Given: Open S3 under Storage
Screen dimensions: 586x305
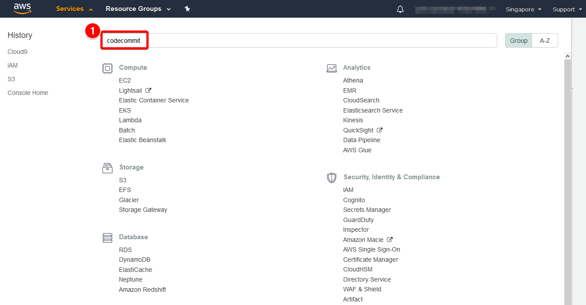Looking at the screenshot, I should click(x=123, y=180).
